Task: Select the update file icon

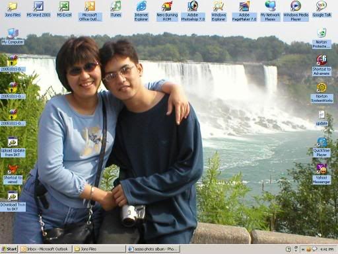Action: 321,118
